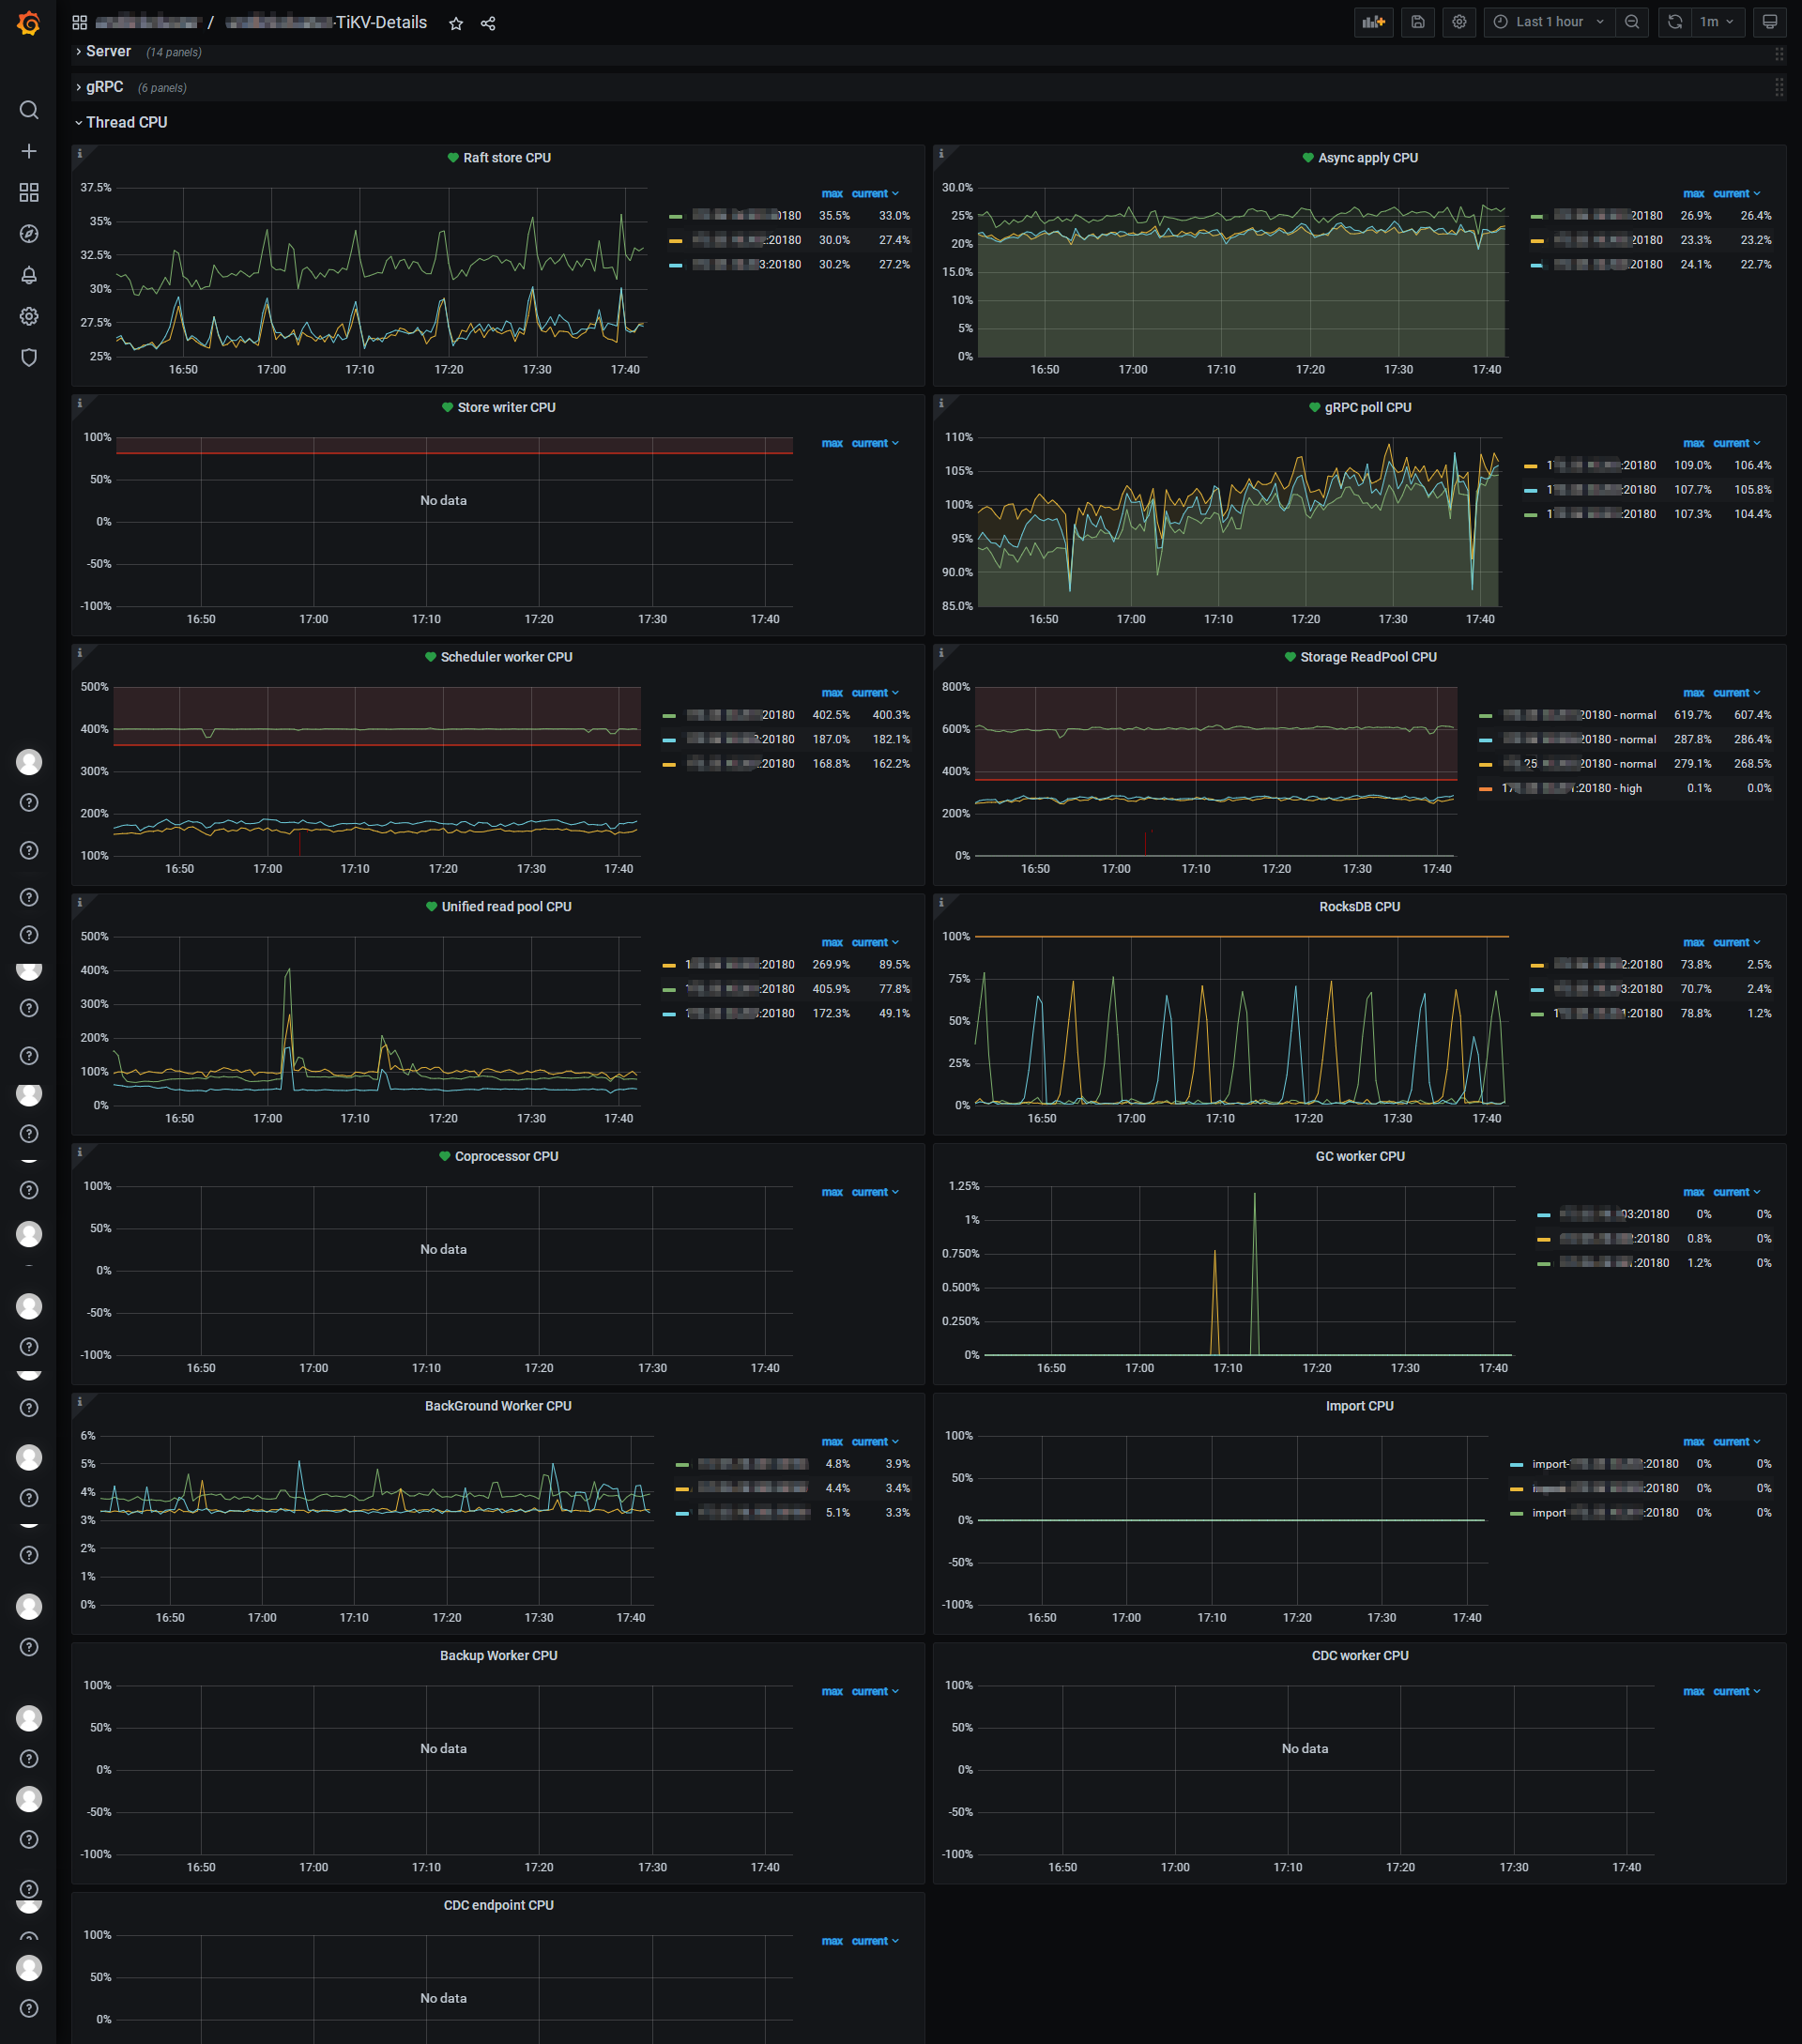Open the 1m refresh interval dropdown
This screenshot has height=2044, width=1802.
1718,22
